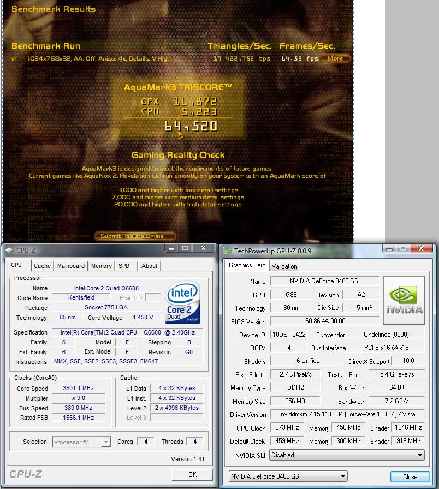Click the CPU score 5,223 in AquaMark3
The width and height of the screenshot is (439, 489).
pos(199,112)
